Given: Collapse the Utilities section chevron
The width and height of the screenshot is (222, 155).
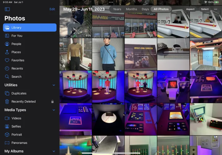Looking at the screenshot, I should pos(54,85).
